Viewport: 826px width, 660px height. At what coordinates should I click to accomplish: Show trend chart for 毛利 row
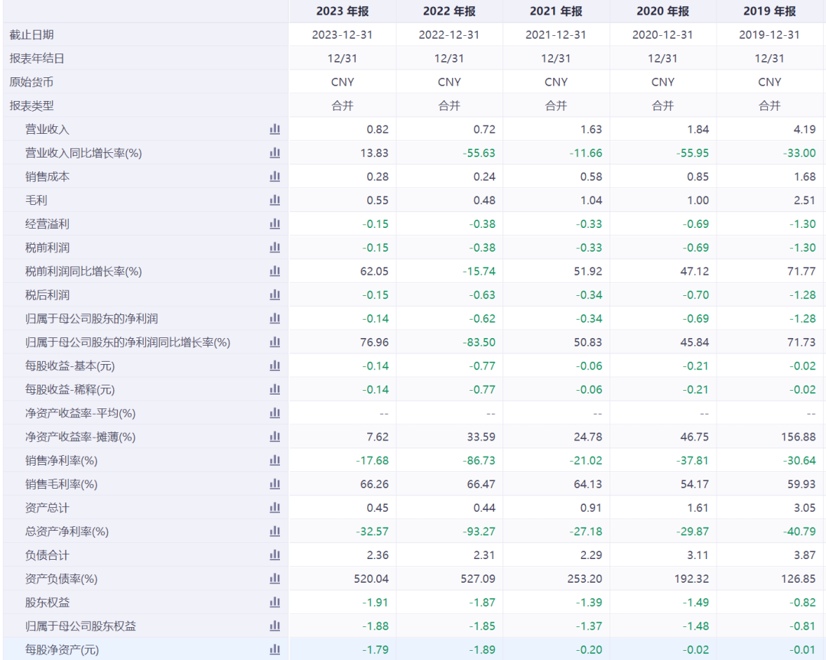pos(275,200)
